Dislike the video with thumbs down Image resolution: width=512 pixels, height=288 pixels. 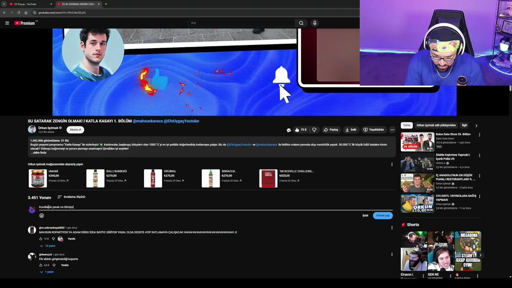(314, 130)
